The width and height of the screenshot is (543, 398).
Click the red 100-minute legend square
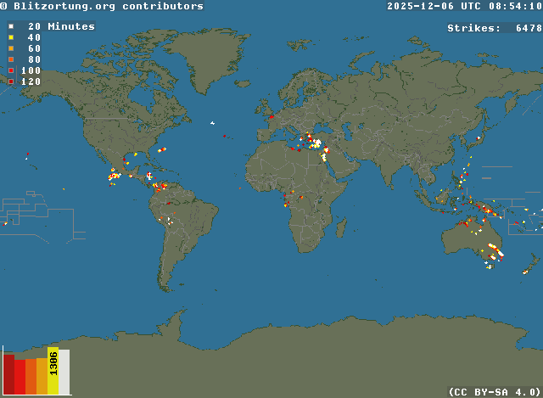[10, 70]
